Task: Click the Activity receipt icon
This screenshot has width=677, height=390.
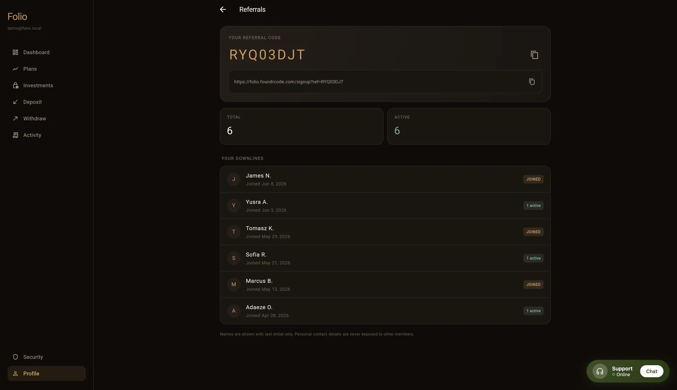Action: [16, 135]
